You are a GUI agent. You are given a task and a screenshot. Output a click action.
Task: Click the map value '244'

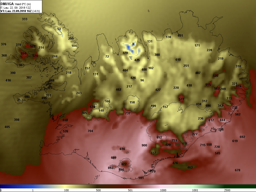click(55, 56)
